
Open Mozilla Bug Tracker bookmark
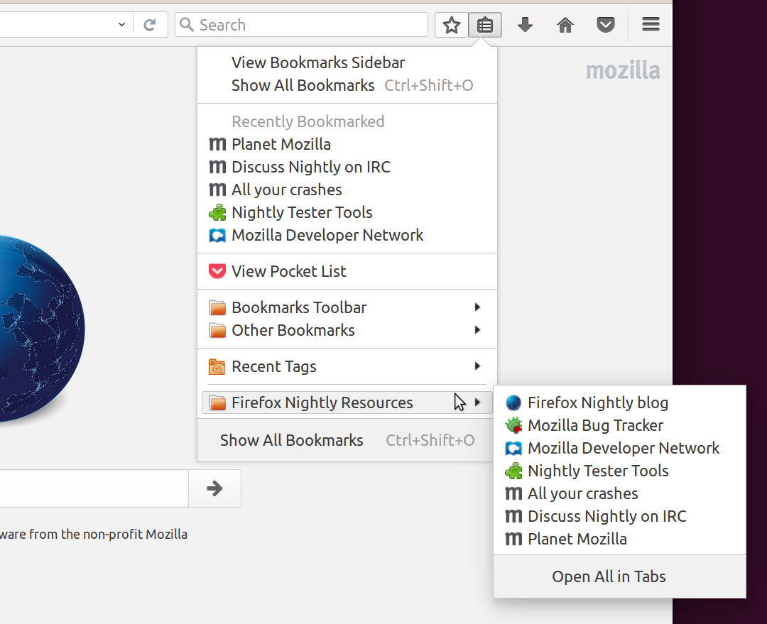[595, 426]
